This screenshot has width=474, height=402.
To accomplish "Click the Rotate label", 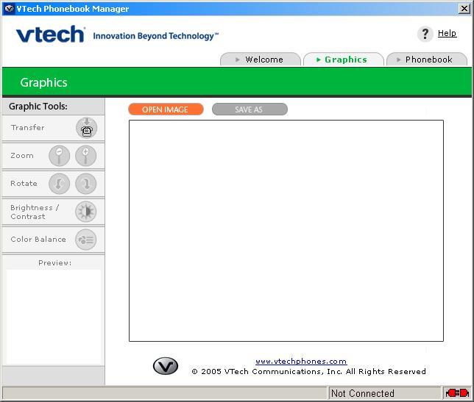I will pyautogui.click(x=24, y=184).
